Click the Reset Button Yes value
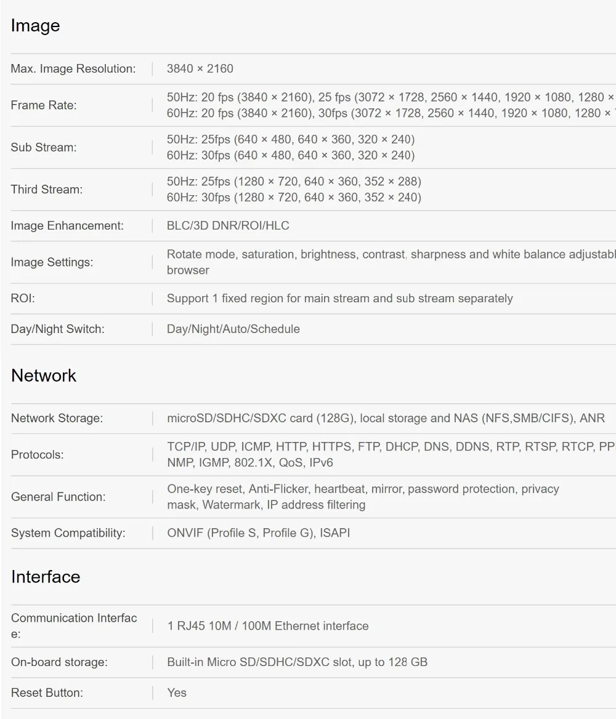The width and height of the screenshot is (616, 719). pos(177,693)
